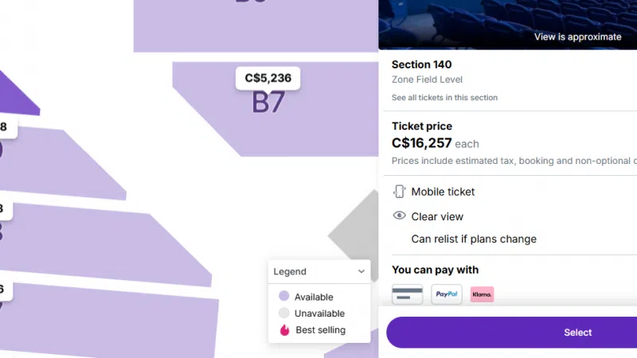Viewport: 637px width, 358px height.
Task: Click the grey unavailable diamond section
Action: pos(354,231)
